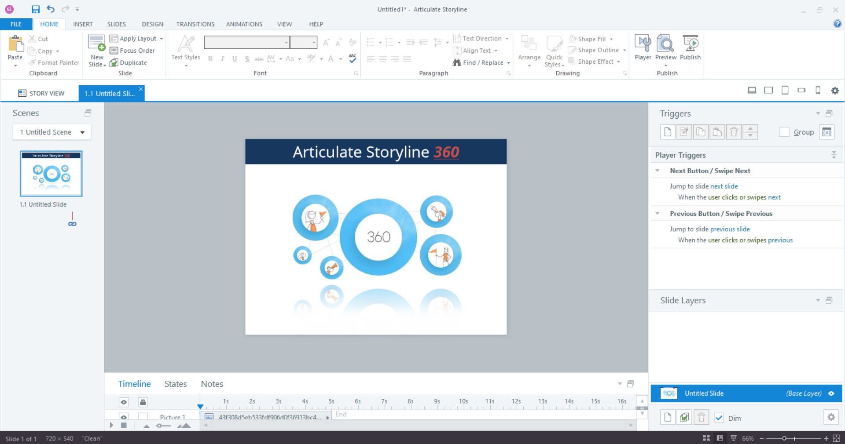Screen dimensions: 845x444
Task: Click the Arrange icon in Drawing group
Action: click(529, 44)
